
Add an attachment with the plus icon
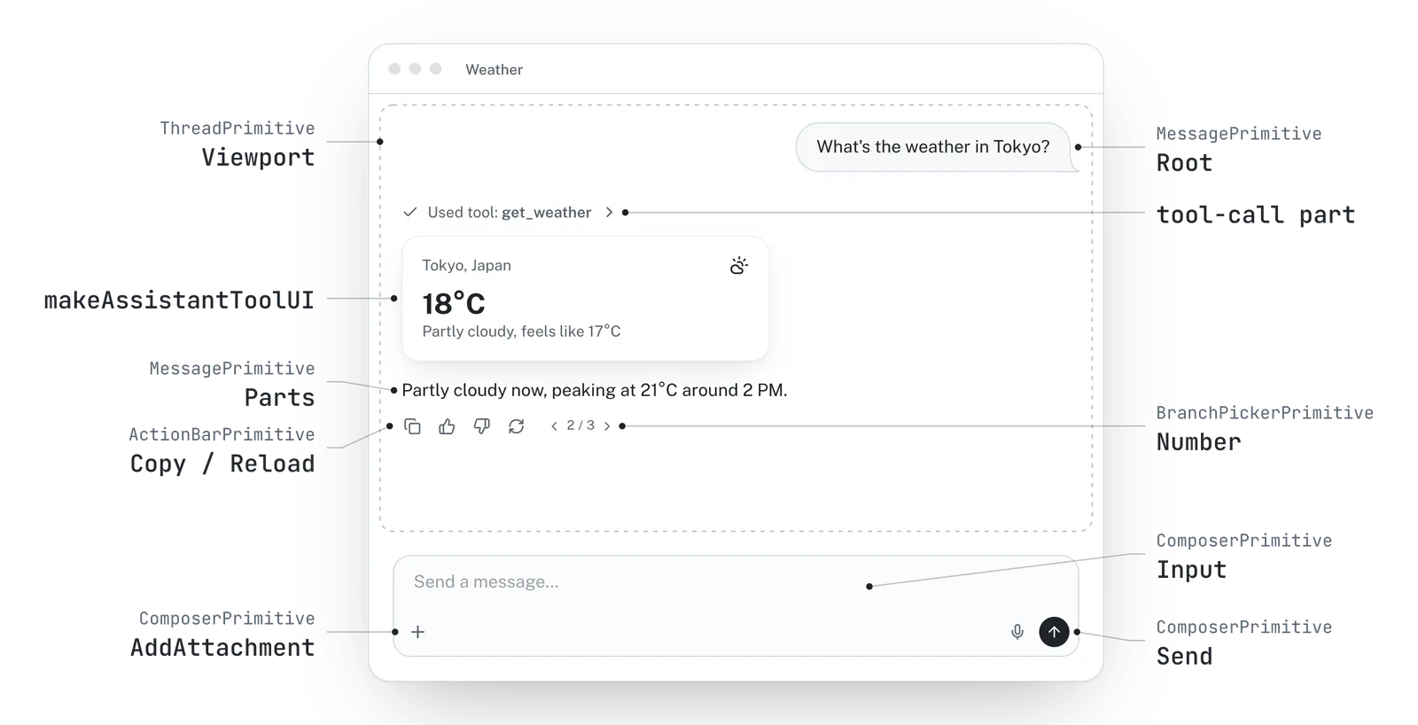tap(418, 632)
